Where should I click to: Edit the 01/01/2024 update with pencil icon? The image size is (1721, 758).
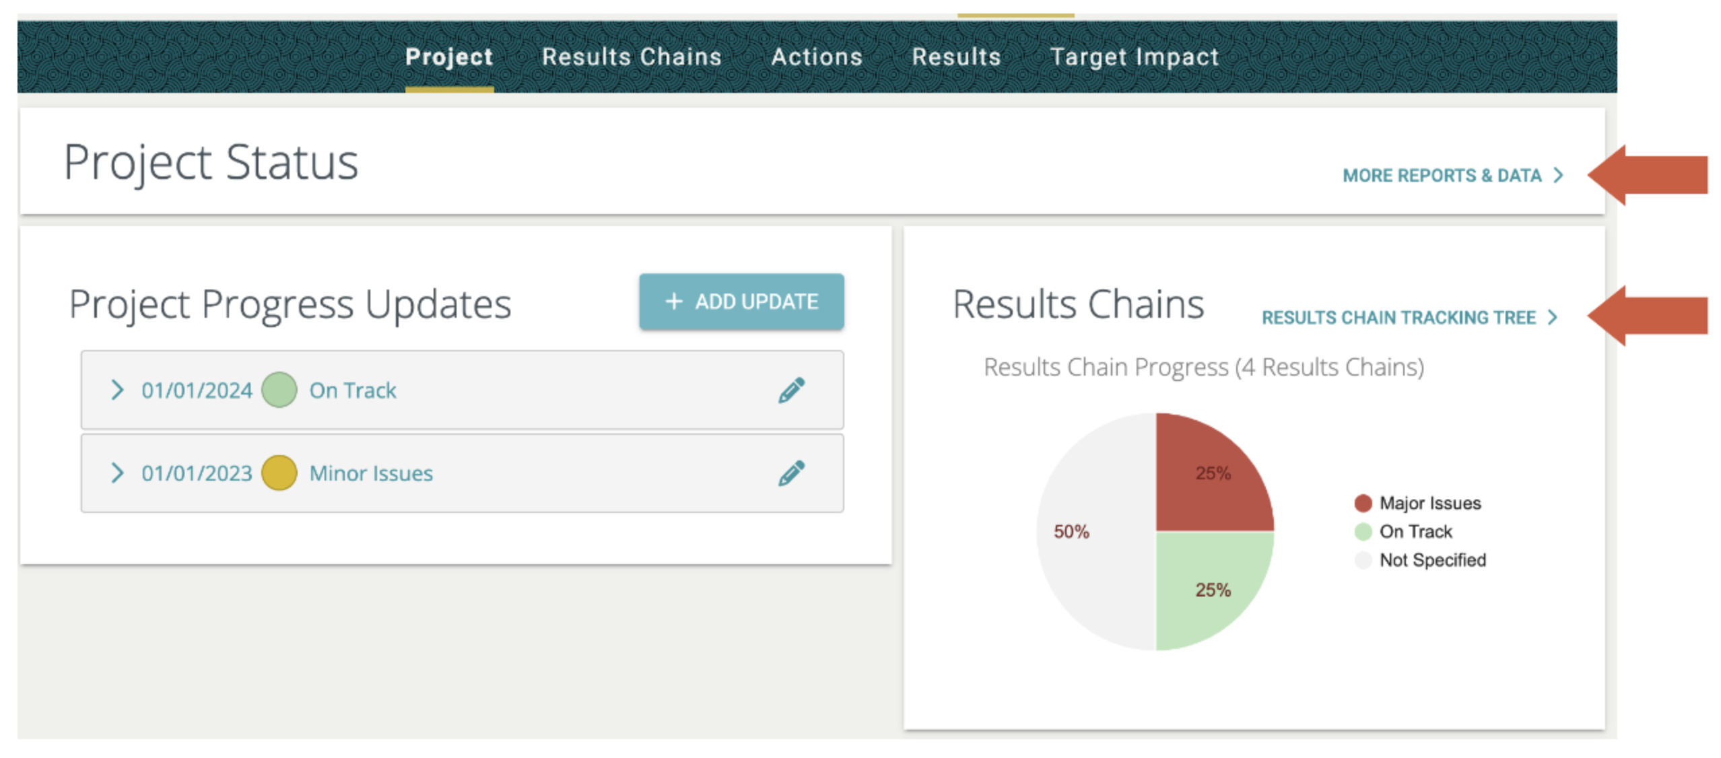[x=791, y=390]
